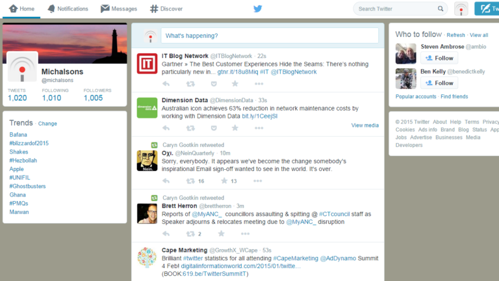Reply to the Brett Herron tweet

[166, 234]
